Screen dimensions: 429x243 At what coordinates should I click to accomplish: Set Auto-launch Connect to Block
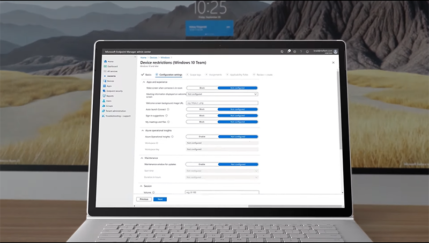[x=202, y=109]
